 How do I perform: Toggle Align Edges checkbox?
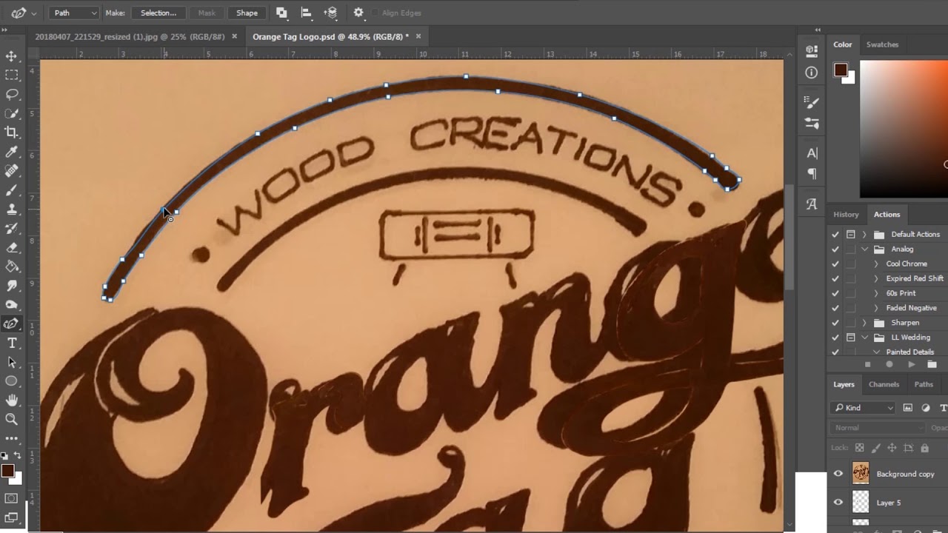374,13
